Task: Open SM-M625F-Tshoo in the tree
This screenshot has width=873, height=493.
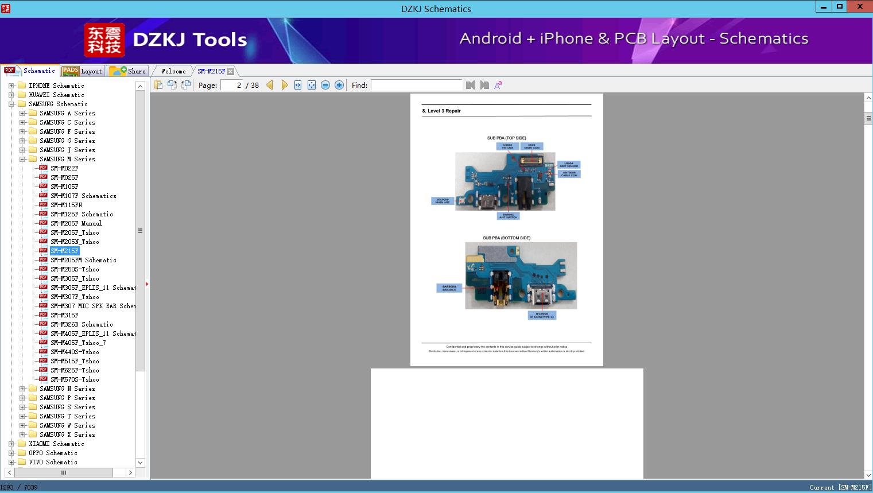Action: (75, 370)
